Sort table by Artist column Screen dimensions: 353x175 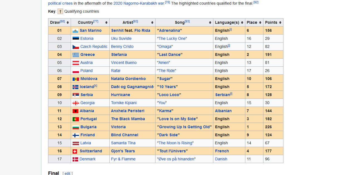click(152, 22)
